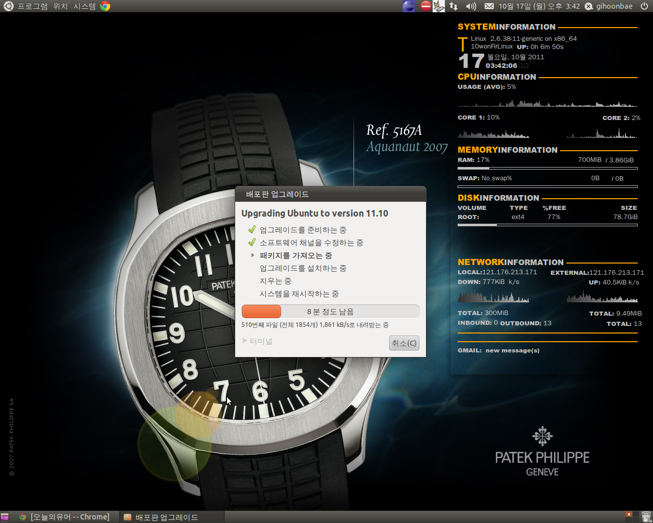Expand the 터미널 terminal details section
Viewport: 653px width, 523px height.
point(258,341)
